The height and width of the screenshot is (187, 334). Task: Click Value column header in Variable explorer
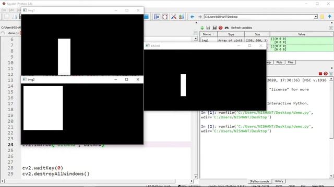pos(302,34)
